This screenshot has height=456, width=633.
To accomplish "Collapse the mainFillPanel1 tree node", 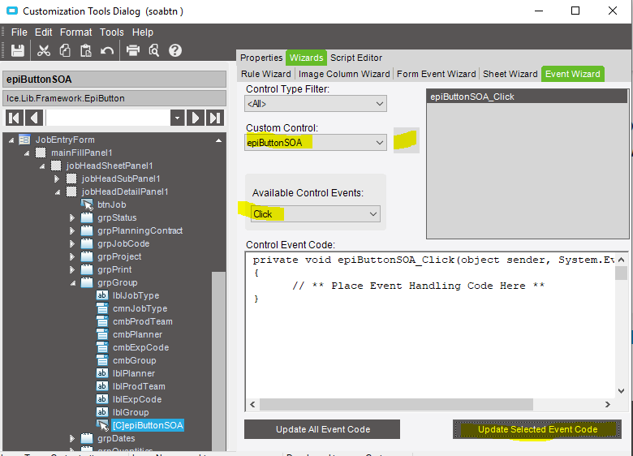I will [x=27, y=153].
